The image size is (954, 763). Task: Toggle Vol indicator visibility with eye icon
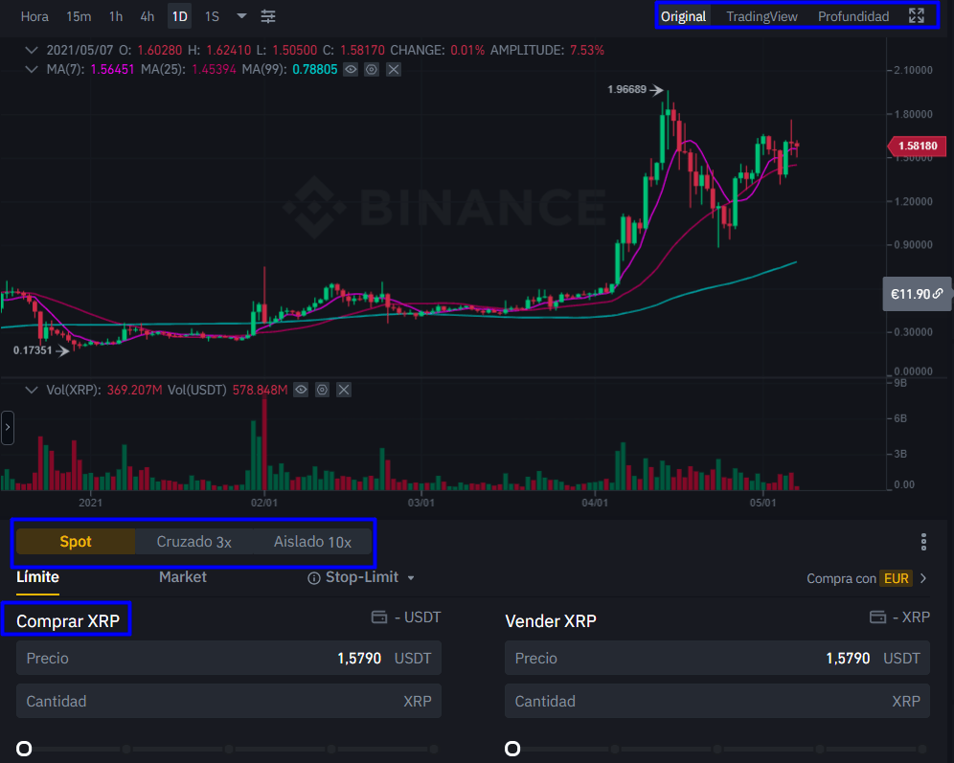302,390
